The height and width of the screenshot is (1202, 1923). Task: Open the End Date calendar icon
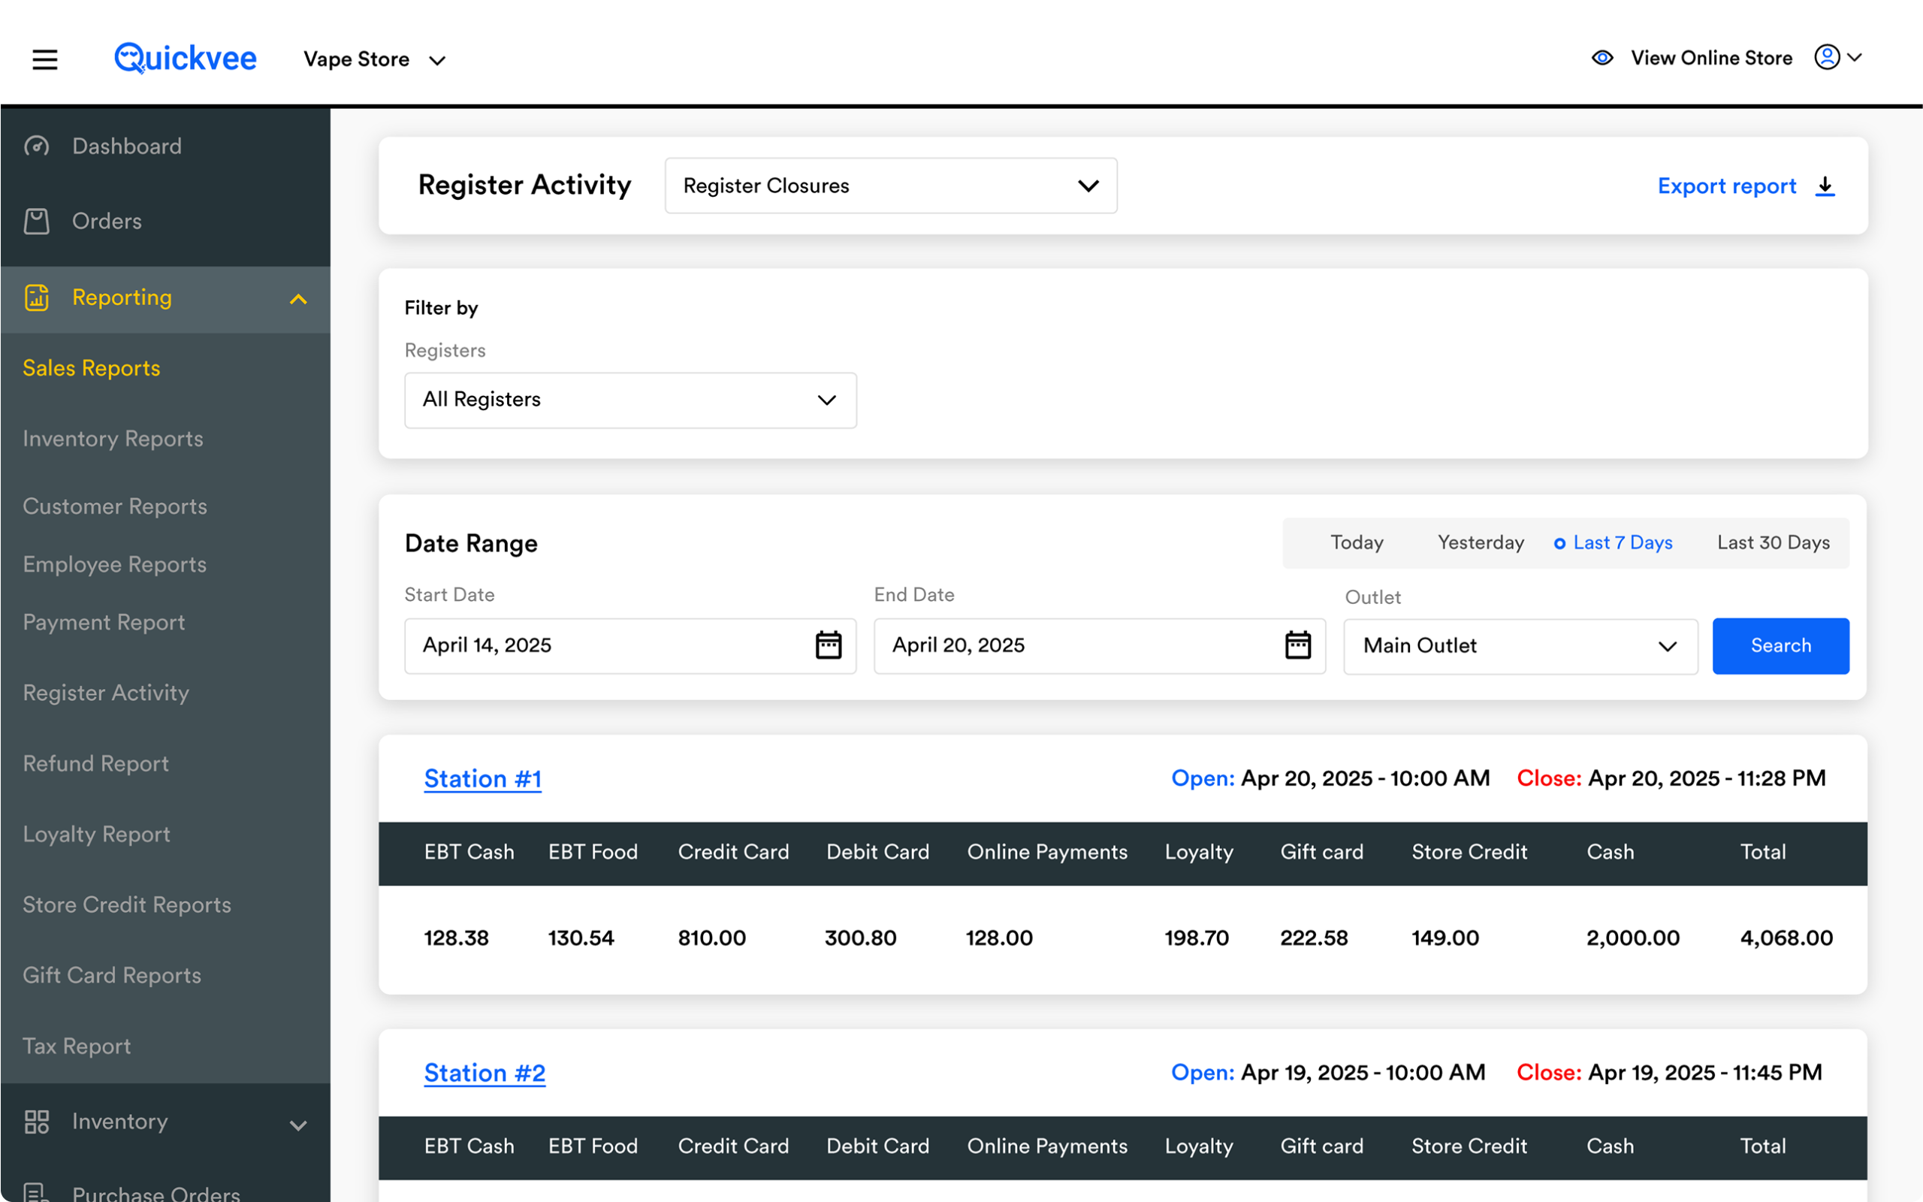pos(1297,645)
